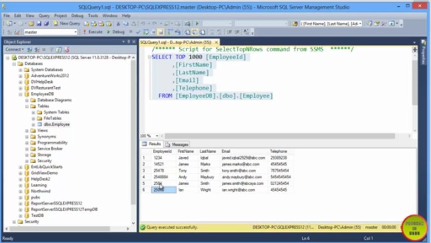
Task: Click the 2548884 EmployeeId cell
Action: pos(163,177)
